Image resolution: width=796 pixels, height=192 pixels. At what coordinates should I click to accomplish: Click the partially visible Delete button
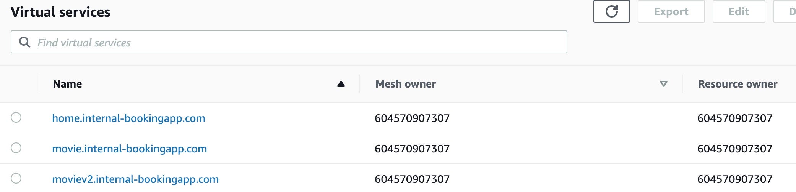(785, 11)
